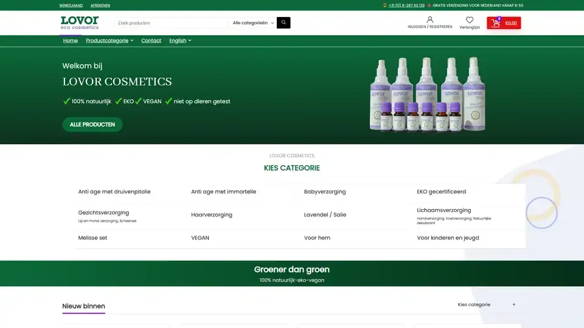Open the shopping cart icon

click(495, 22)
